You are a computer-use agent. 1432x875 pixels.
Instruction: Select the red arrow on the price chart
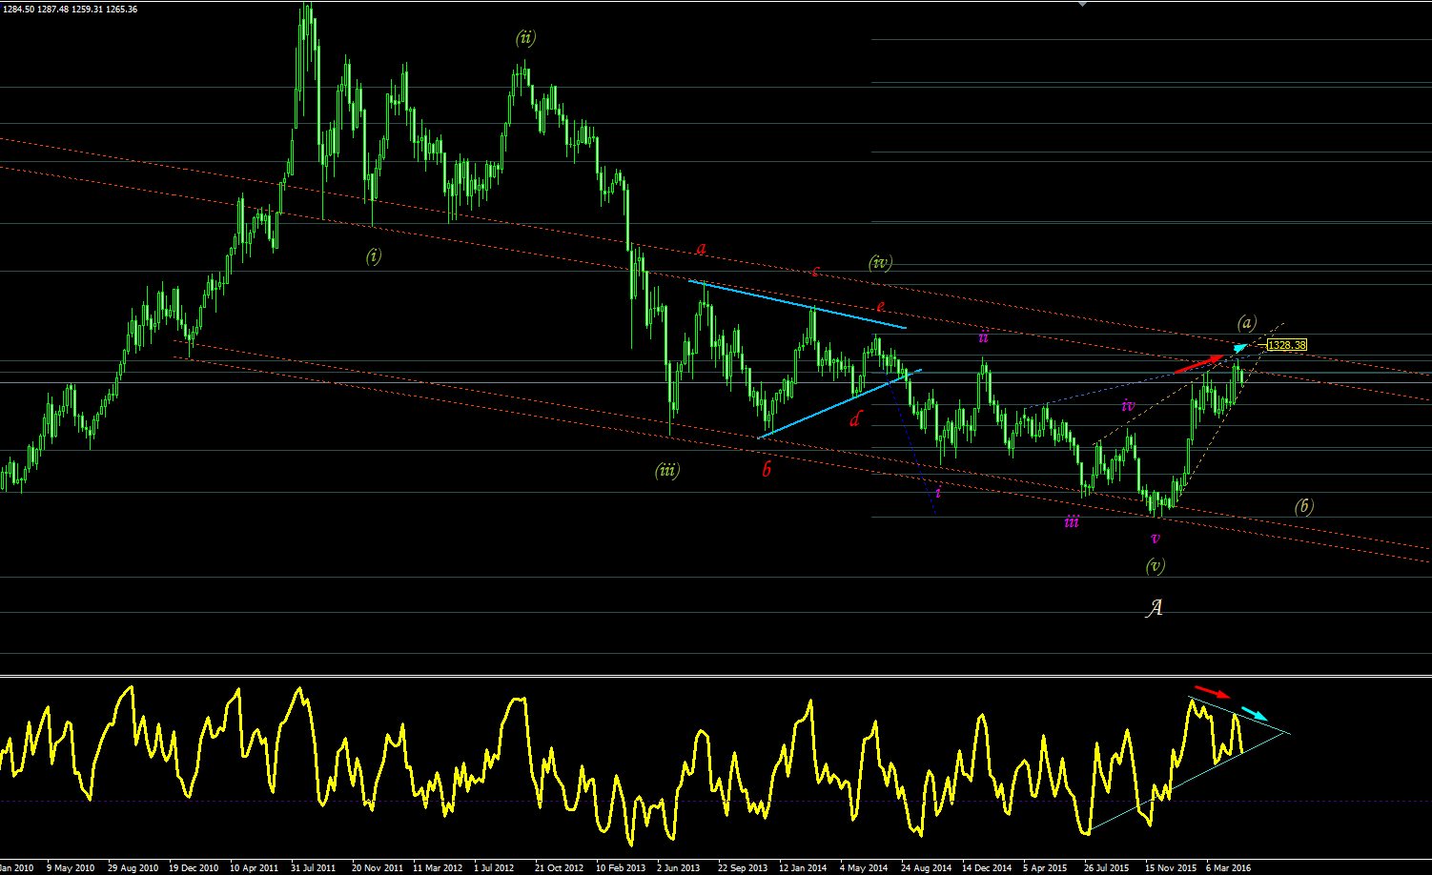pyautogui.click(x=1198, y=363)
